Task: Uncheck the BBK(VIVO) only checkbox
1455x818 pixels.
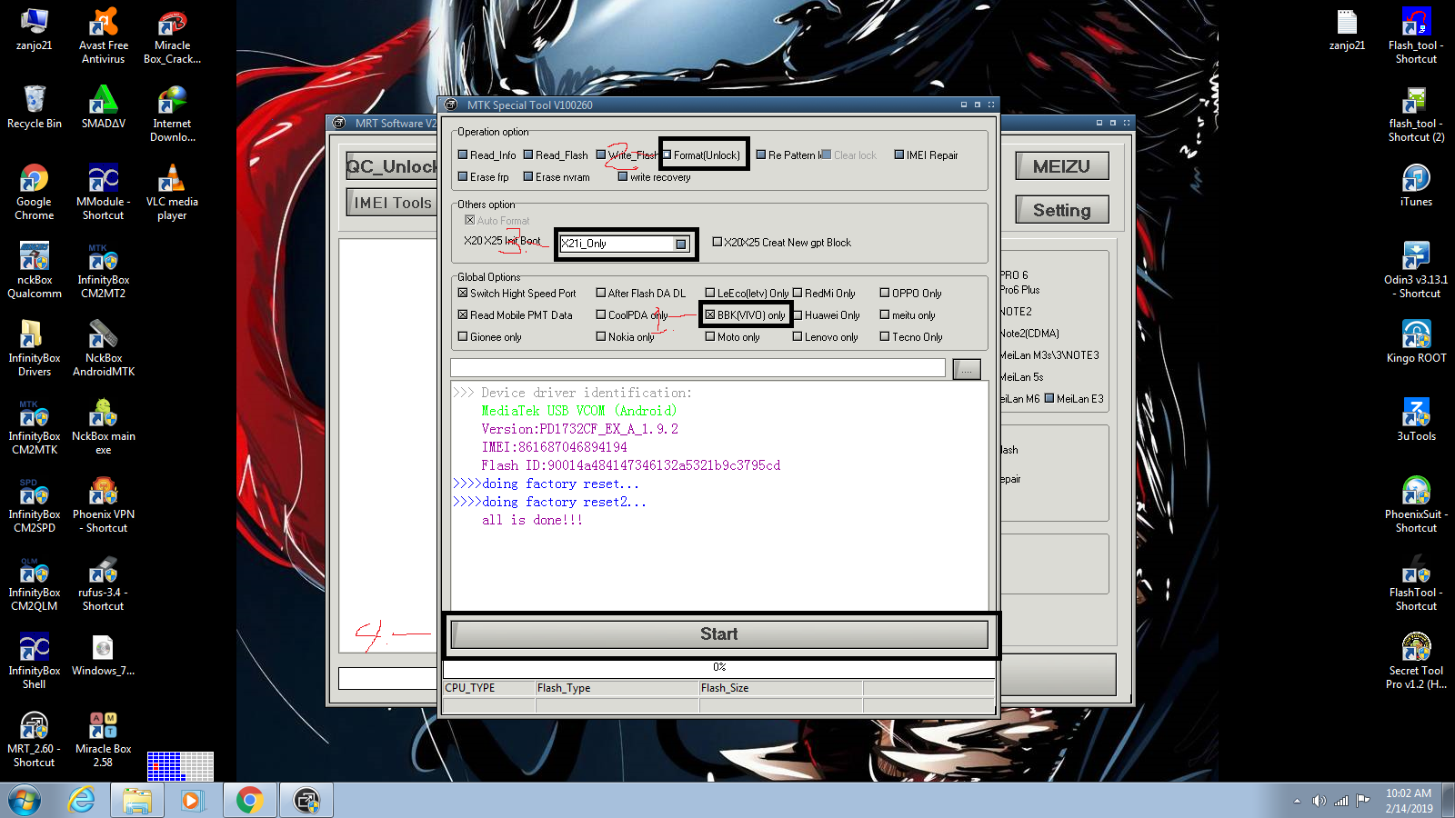Action: 710,315
